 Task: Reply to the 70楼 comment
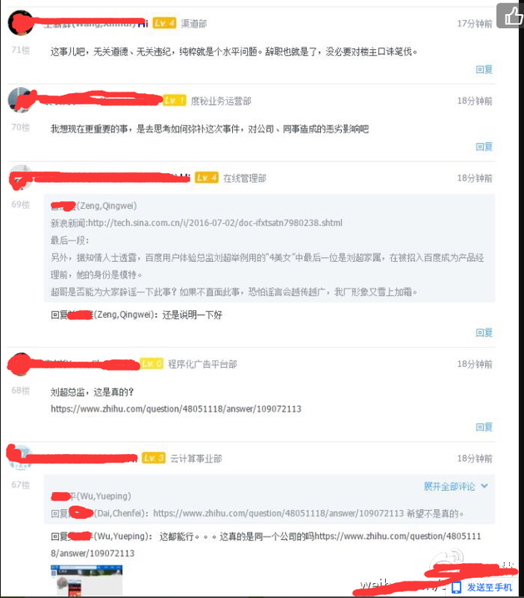coord(484,147)
